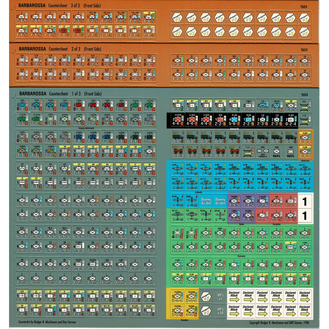Click the 9604 code on countersheet 3
Screen dimensions: 329x329
(304, 7)
